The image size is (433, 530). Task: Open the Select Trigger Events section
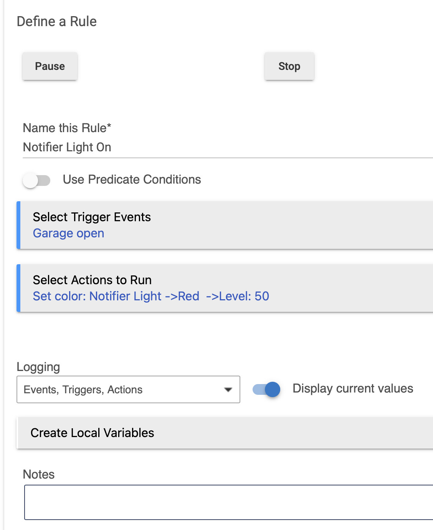click(225, 225)
